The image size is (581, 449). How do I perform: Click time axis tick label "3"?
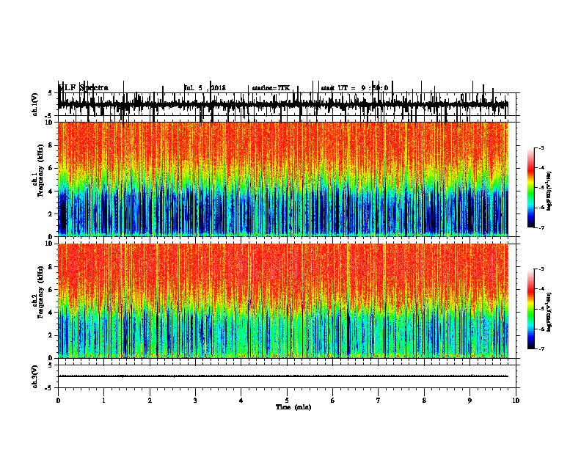click(195, 401)
